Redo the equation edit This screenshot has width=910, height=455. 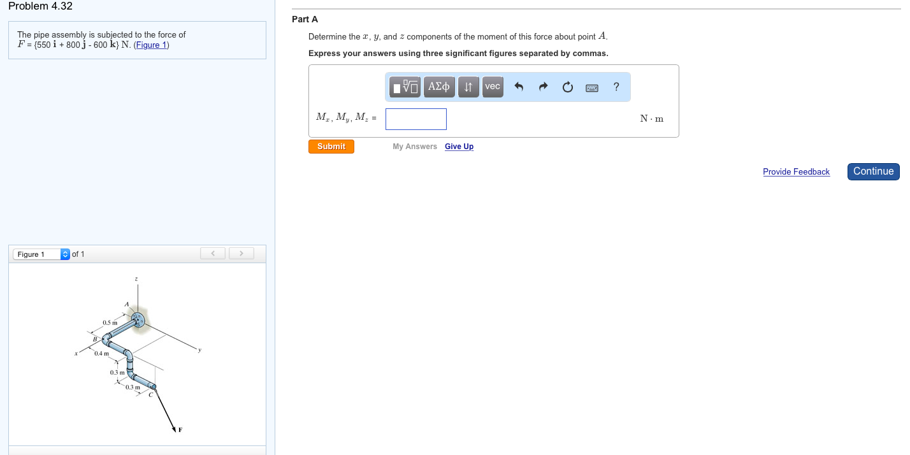click(x=543, y=87)
